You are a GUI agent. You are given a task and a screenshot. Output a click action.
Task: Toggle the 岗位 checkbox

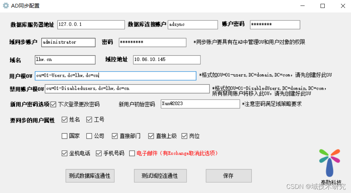click(184, 136)
